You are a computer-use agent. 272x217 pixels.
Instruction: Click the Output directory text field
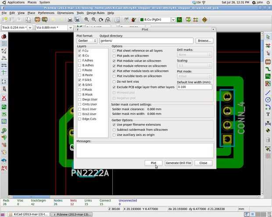click(147, 41)
